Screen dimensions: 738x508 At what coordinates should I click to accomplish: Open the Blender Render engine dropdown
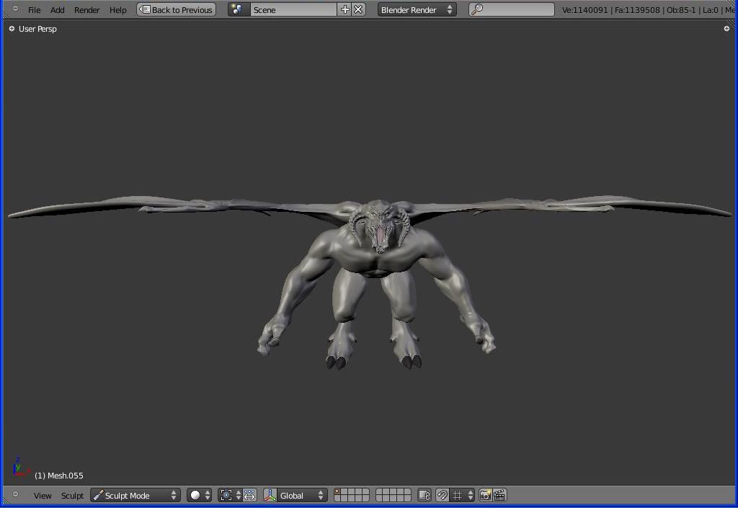click(417, 10)
